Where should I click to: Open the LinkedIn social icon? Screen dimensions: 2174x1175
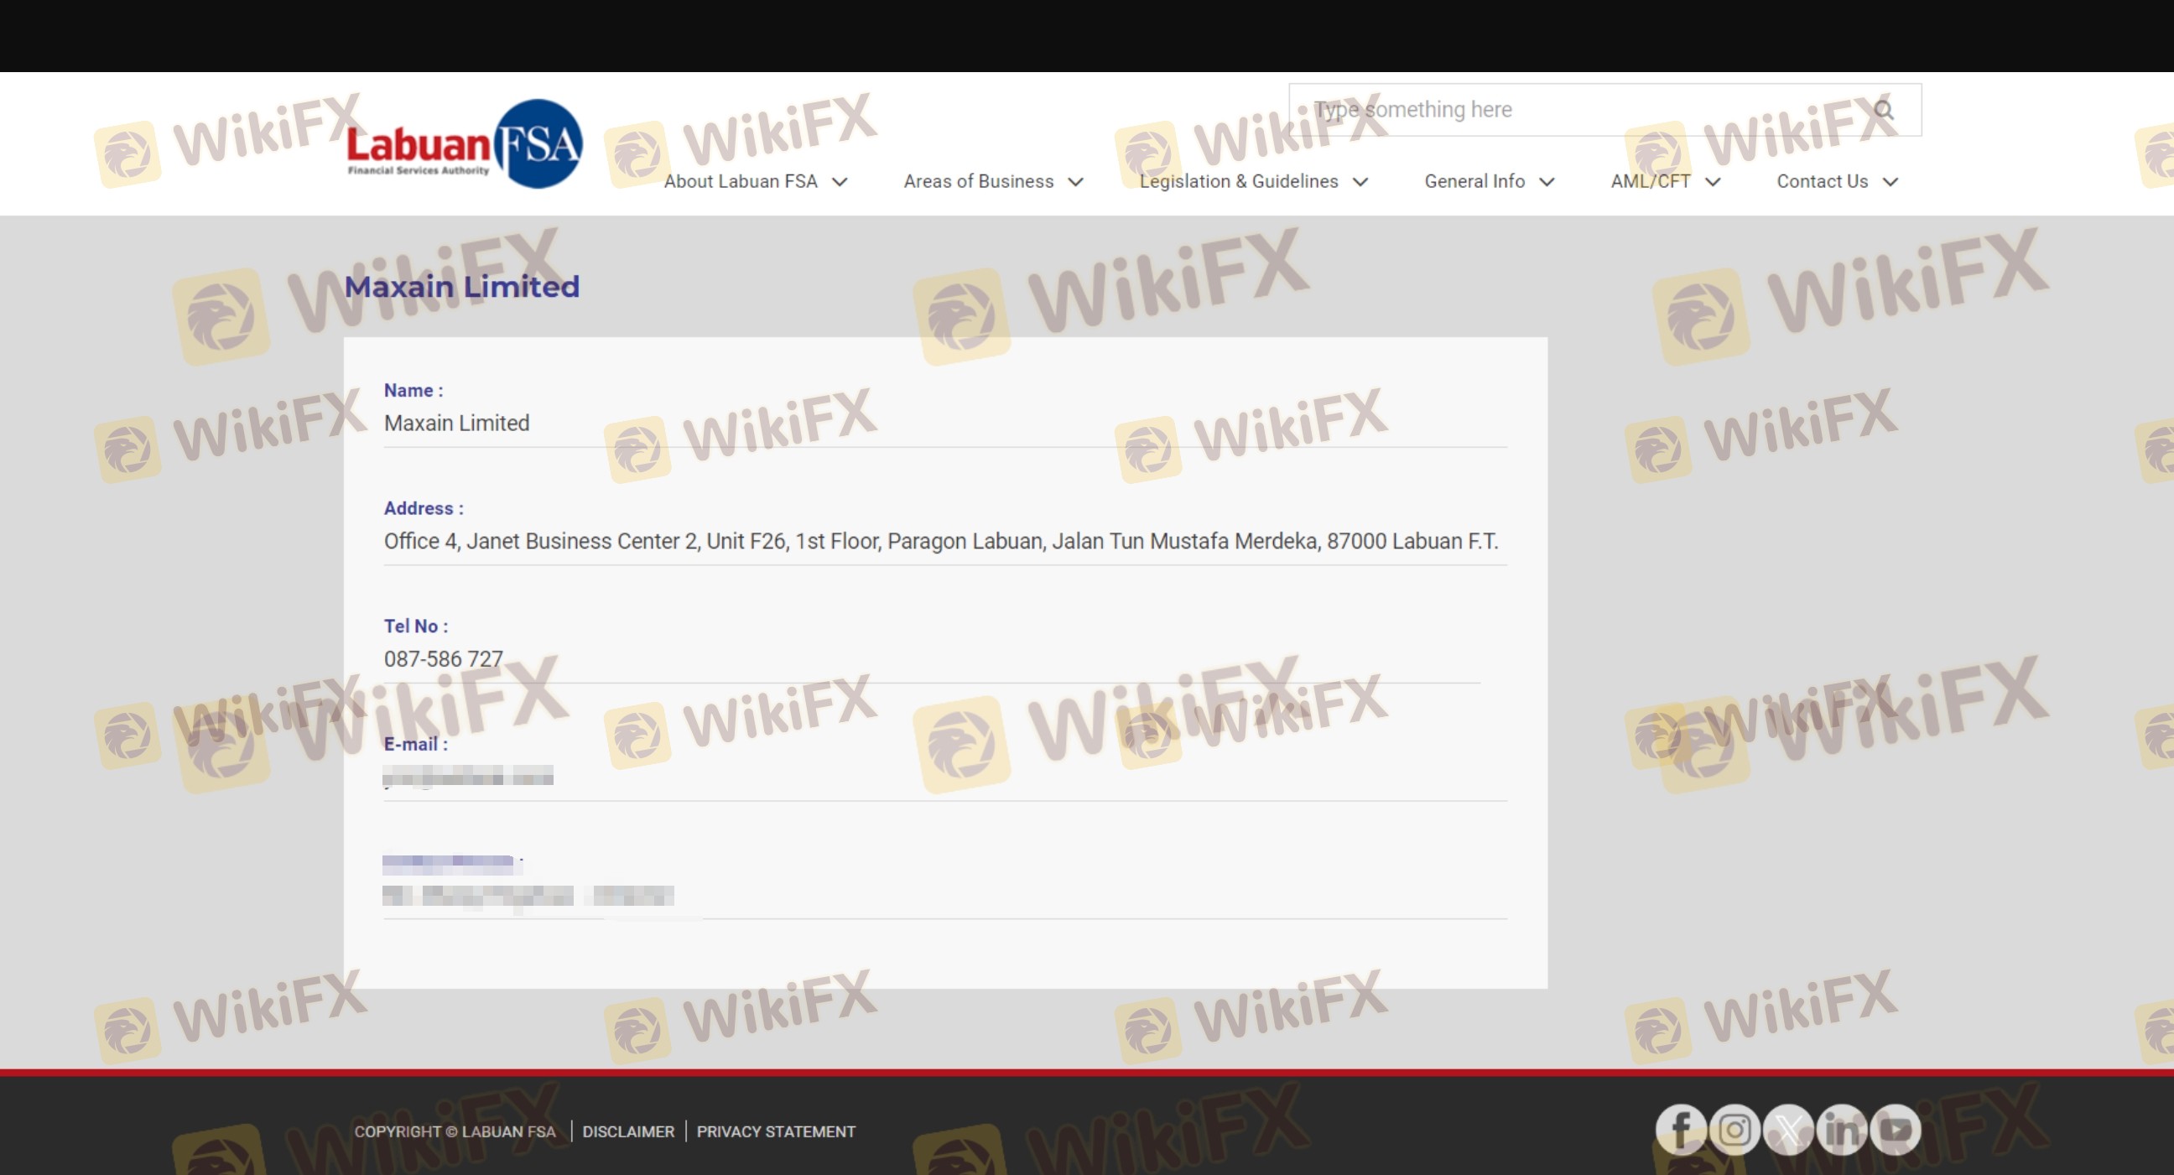pyautogui.click(x=1843, y=1130)
